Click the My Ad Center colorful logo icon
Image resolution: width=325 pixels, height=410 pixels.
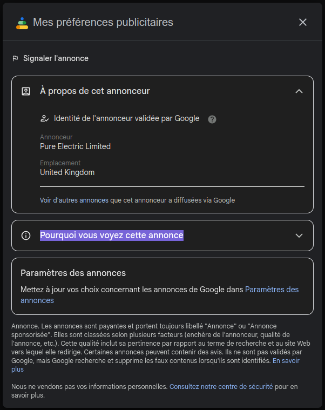[x=22, y=23]
